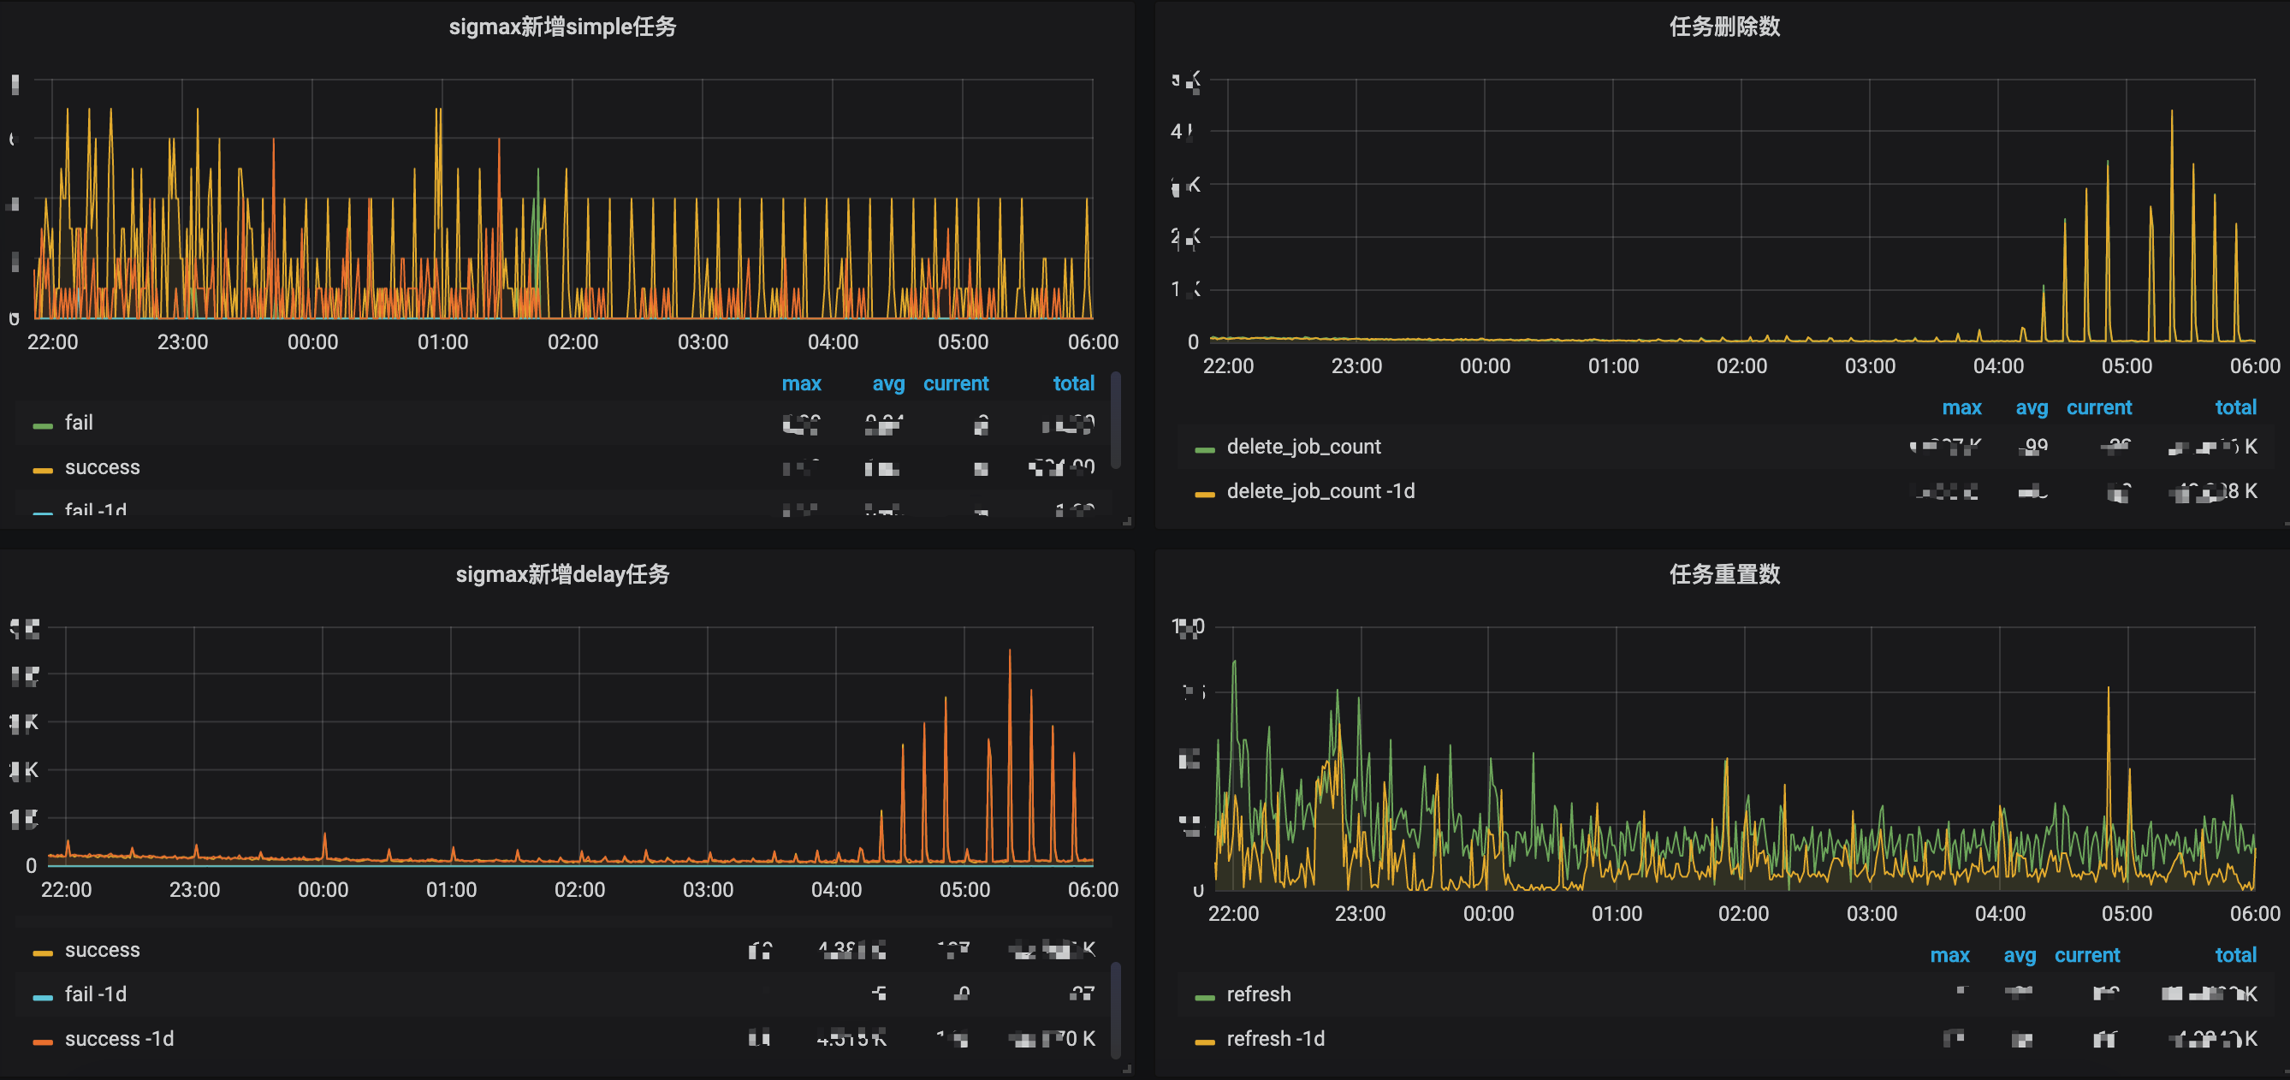Screen dimensions: 2290x1080
Task: Open the sigmax新增simple任务 panel title menu
Action: click(562, 27)
